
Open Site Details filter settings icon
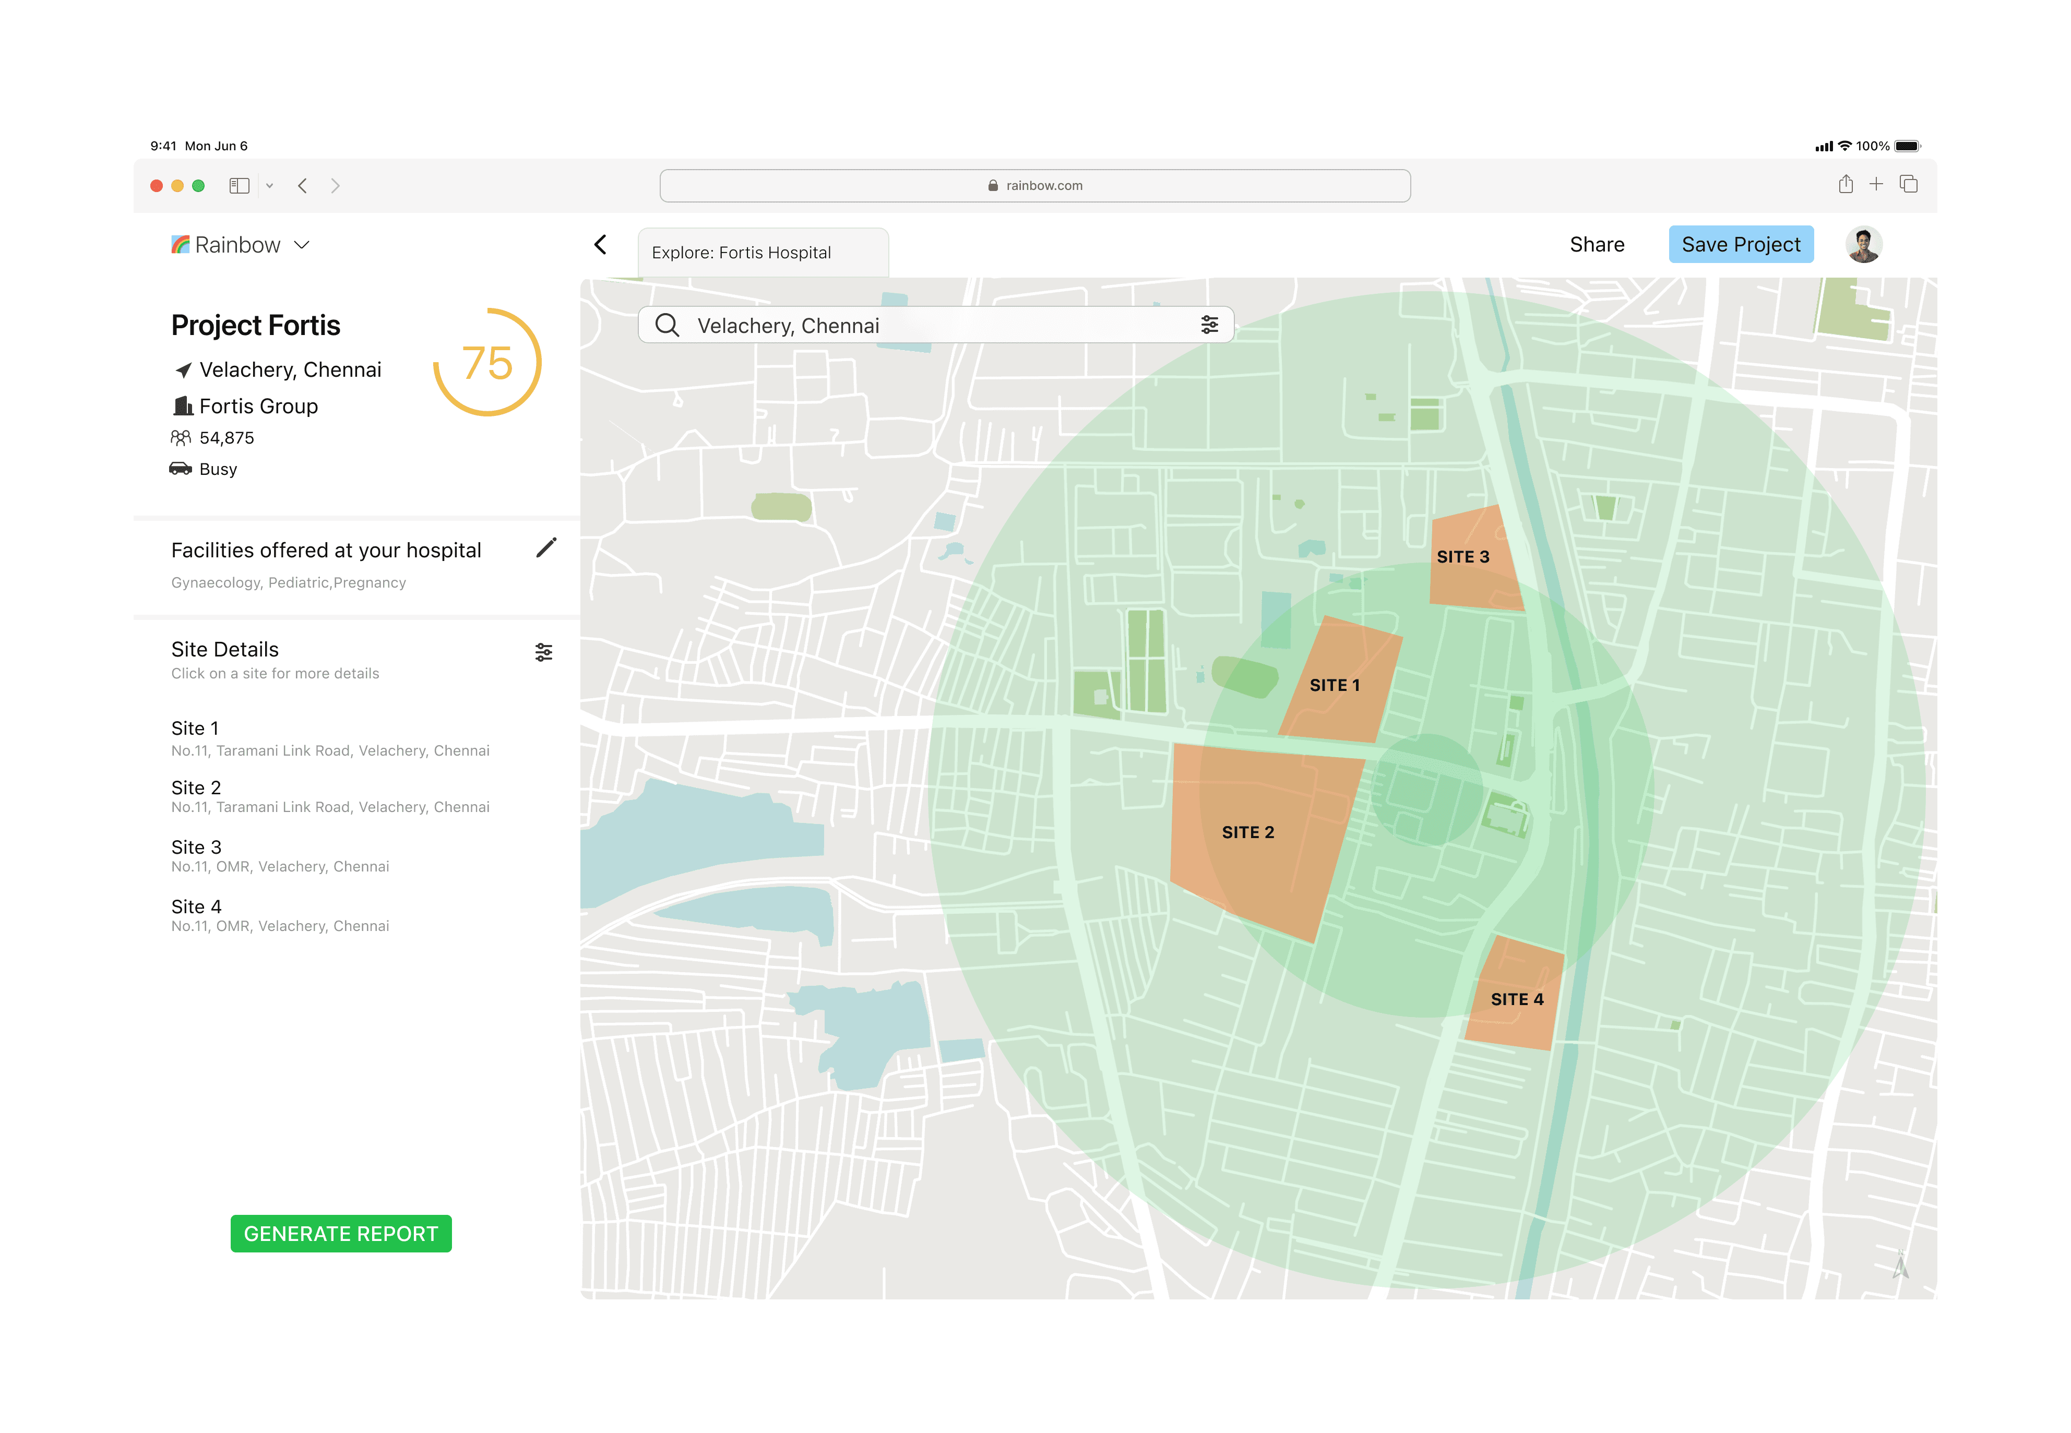[543, 652]
